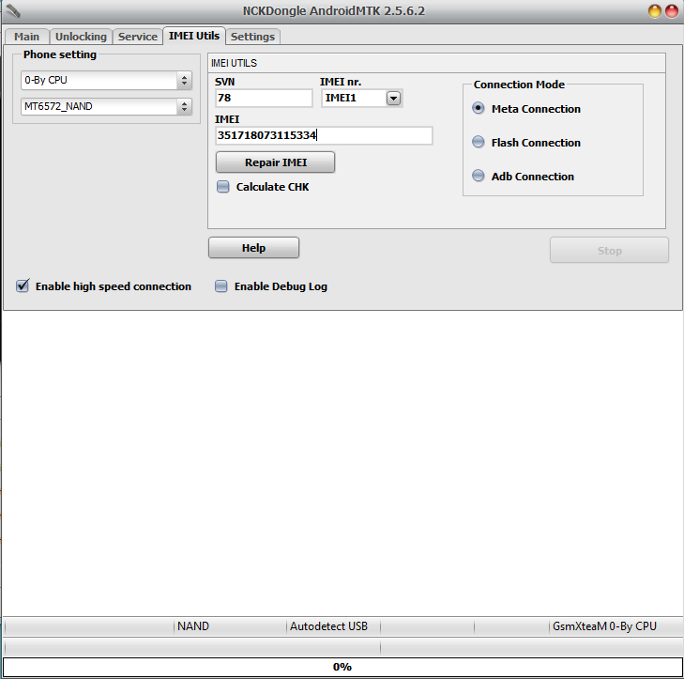Image resolution: width=684 pixels, height=679 pixels.
Task: Select Adb Connection radio button
Action: [x=479, y=176]
